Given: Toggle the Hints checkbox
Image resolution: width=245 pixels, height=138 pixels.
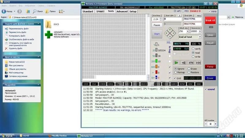Looking at the screenshot, I should pos(209,11).
